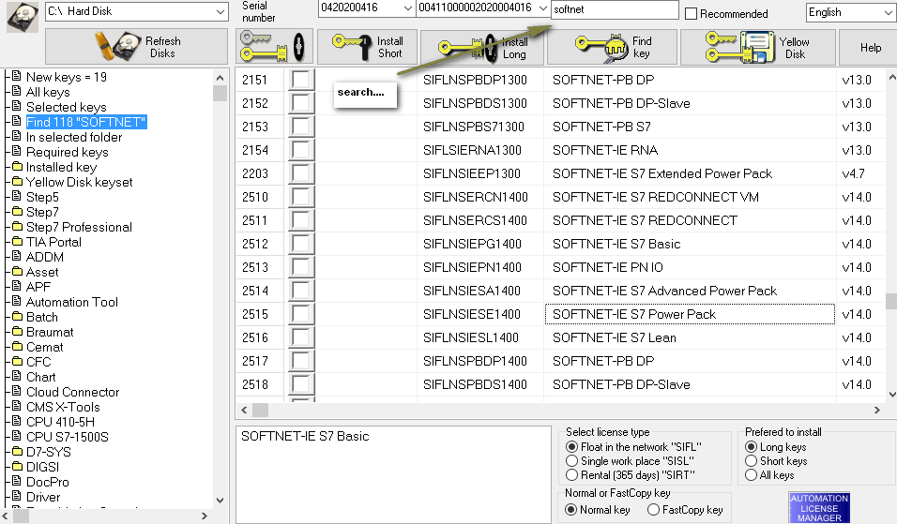Click the CPU S7-1500S document icon
The height and width of the screenshot is (524, 897).
[17, 436]
